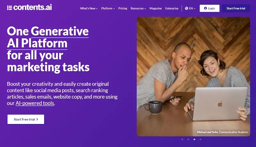Select the second carousel dot

click(x=188, y=139)
